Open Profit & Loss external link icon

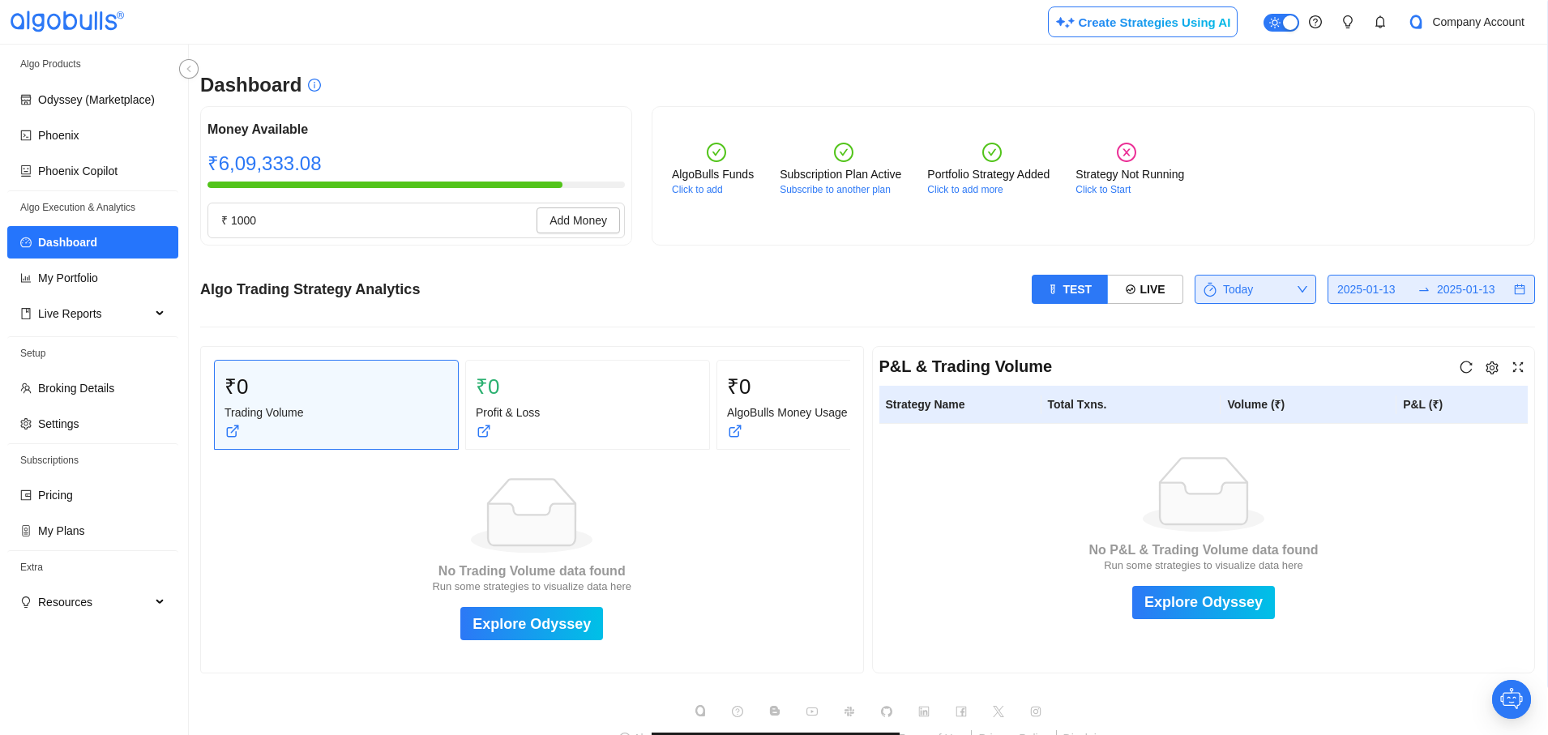pos(484,431)
